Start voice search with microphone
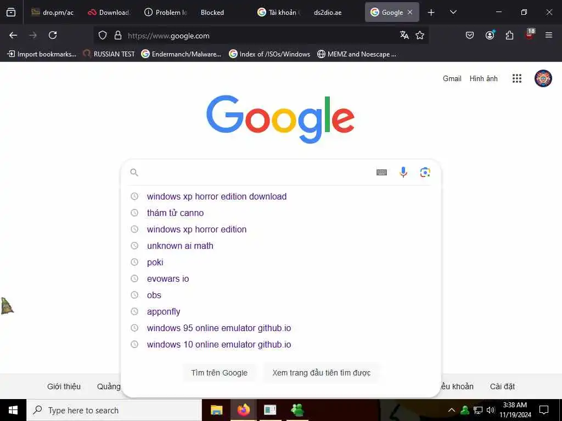The width and height of the screenshot is (562, 421). (403, 172)
